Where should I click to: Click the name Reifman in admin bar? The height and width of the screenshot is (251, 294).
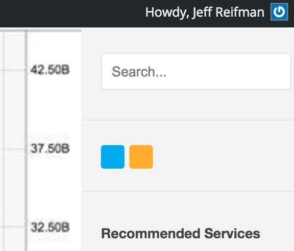[x=240, y=12]
